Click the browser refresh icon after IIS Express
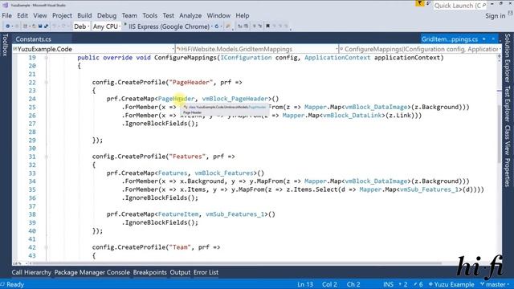The image size is (514, 289). tap(216, 26)
